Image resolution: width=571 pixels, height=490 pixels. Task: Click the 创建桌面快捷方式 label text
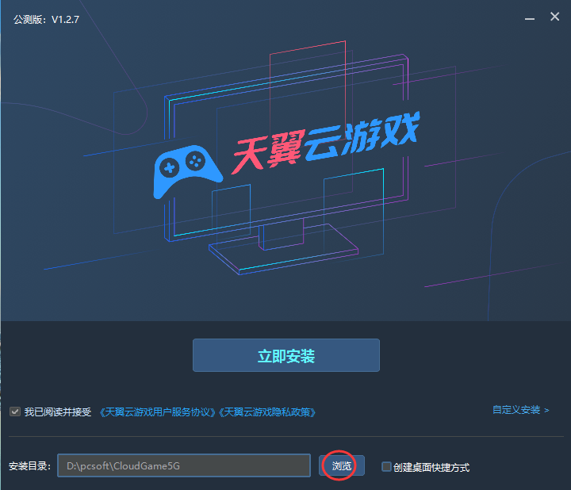(x=432, y=467)
